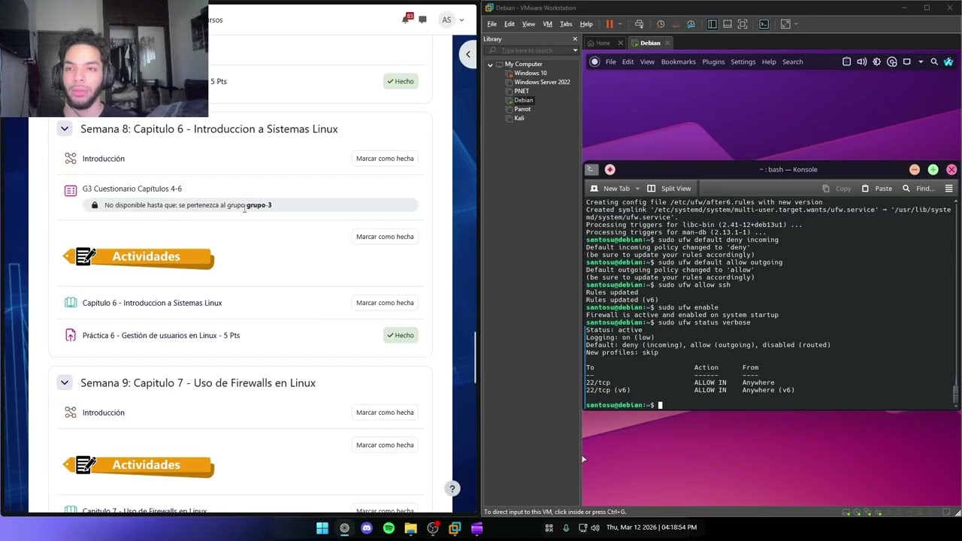Screen dimensions: 962x541
Task: Select Windows Server 2022 in Library
Action: [x=542, y=82]
